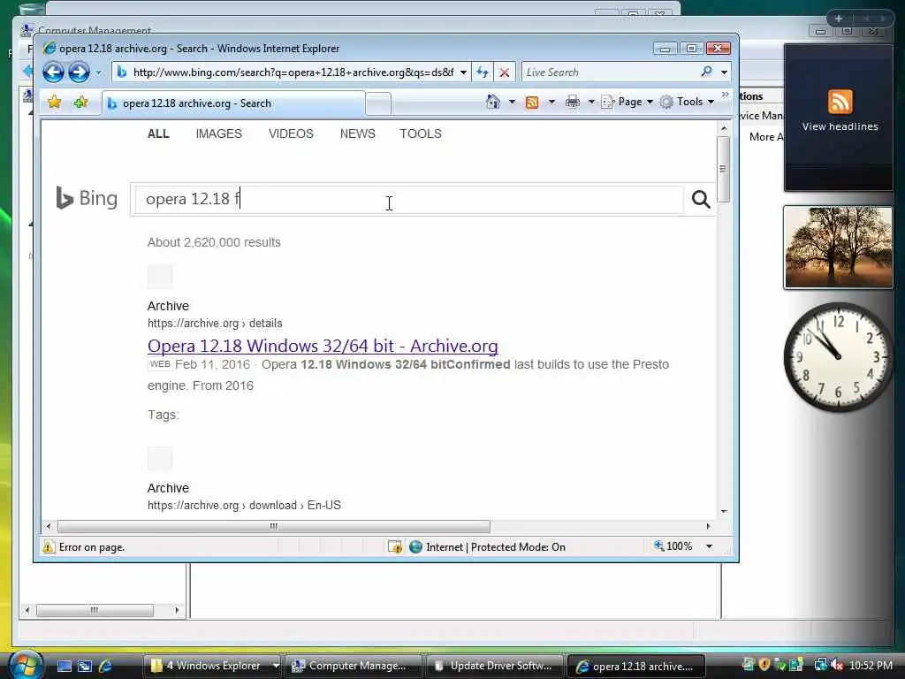Open 'Opera 12.18 Windows 32/64 bit - Archive.org' link

point(323,346)
